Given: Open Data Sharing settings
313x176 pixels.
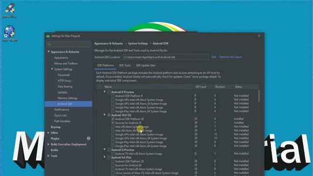Looking at the screenshot, I should (x=65, y=87).
